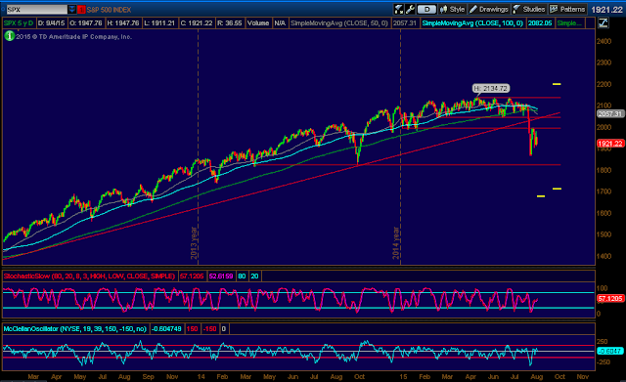The image size is (626, 382).
Task: Click the price-axis chart icon at top right
Action: click(604, 23)
